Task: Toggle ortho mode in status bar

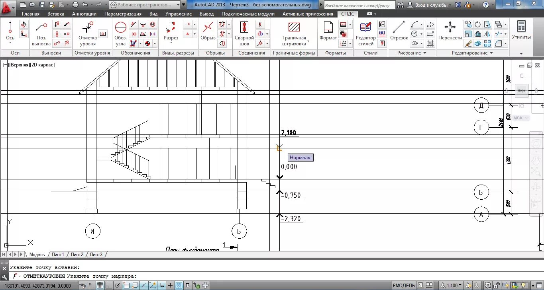Action: pos(109,285)
